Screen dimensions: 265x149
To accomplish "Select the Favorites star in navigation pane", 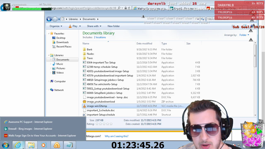I will coord(52,34).
